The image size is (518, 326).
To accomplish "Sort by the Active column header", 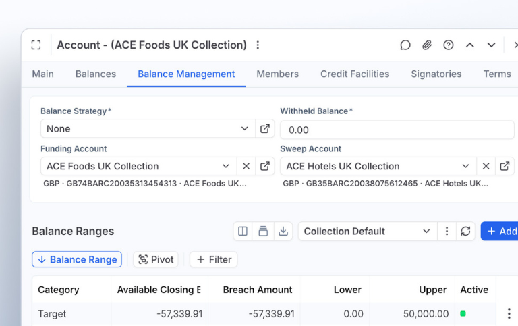I will click(x=474, y=290).
